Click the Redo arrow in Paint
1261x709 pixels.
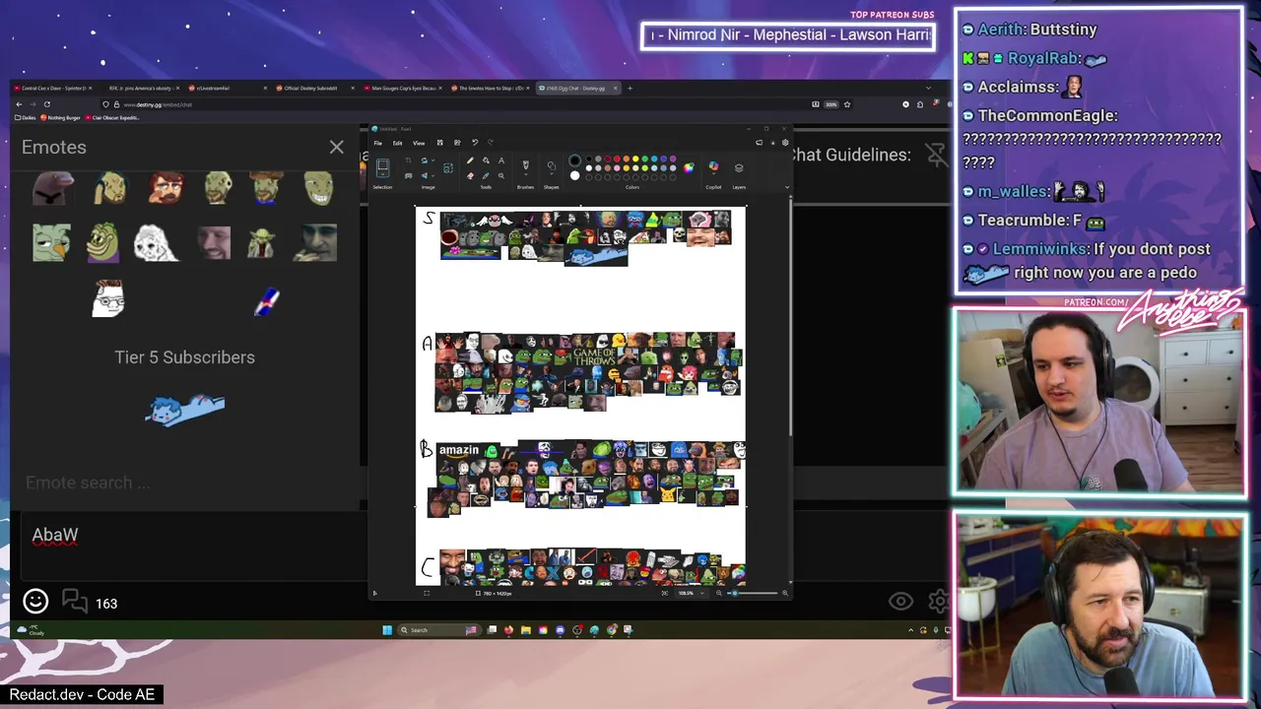point(491,143)
